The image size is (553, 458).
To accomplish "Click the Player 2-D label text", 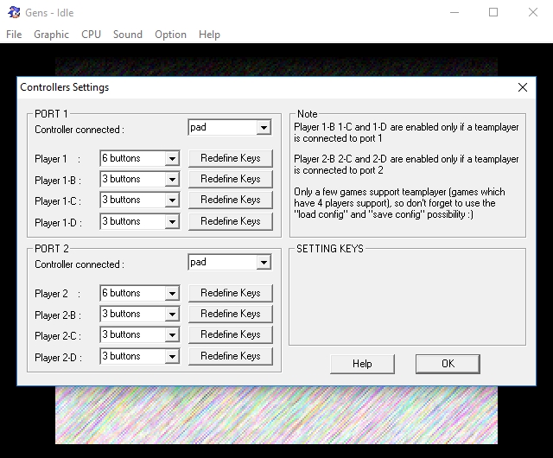I will [x=58, y=358].
